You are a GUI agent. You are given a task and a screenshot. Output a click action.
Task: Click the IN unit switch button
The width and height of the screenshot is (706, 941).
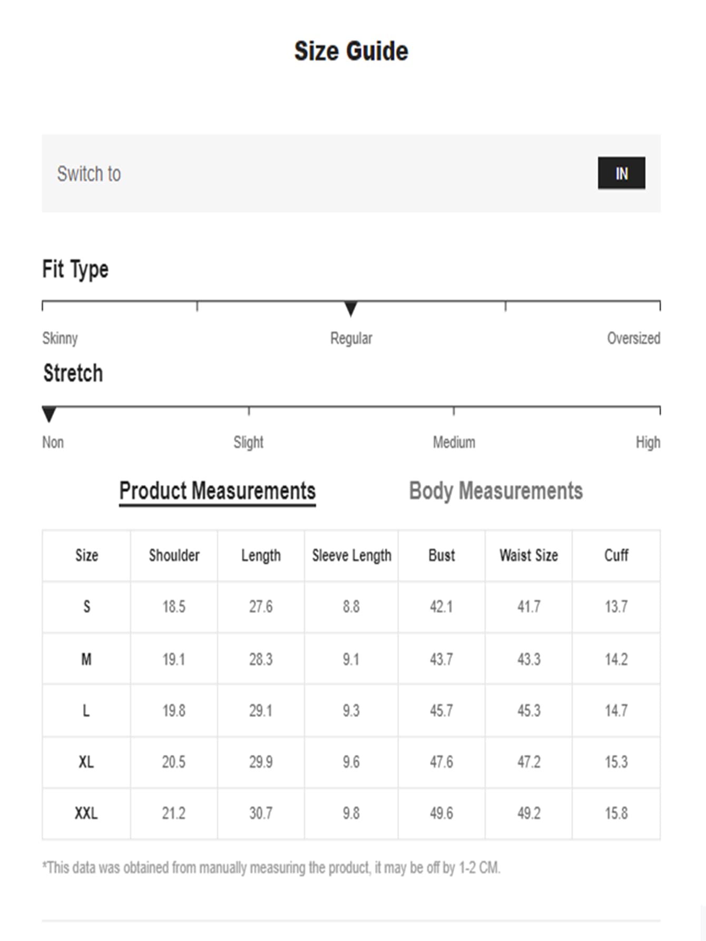click(621, 173)
